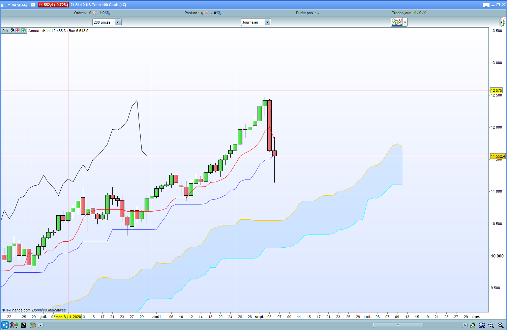
Task: Click the share icon in bottom toolbar
Action: pos(5,325)
